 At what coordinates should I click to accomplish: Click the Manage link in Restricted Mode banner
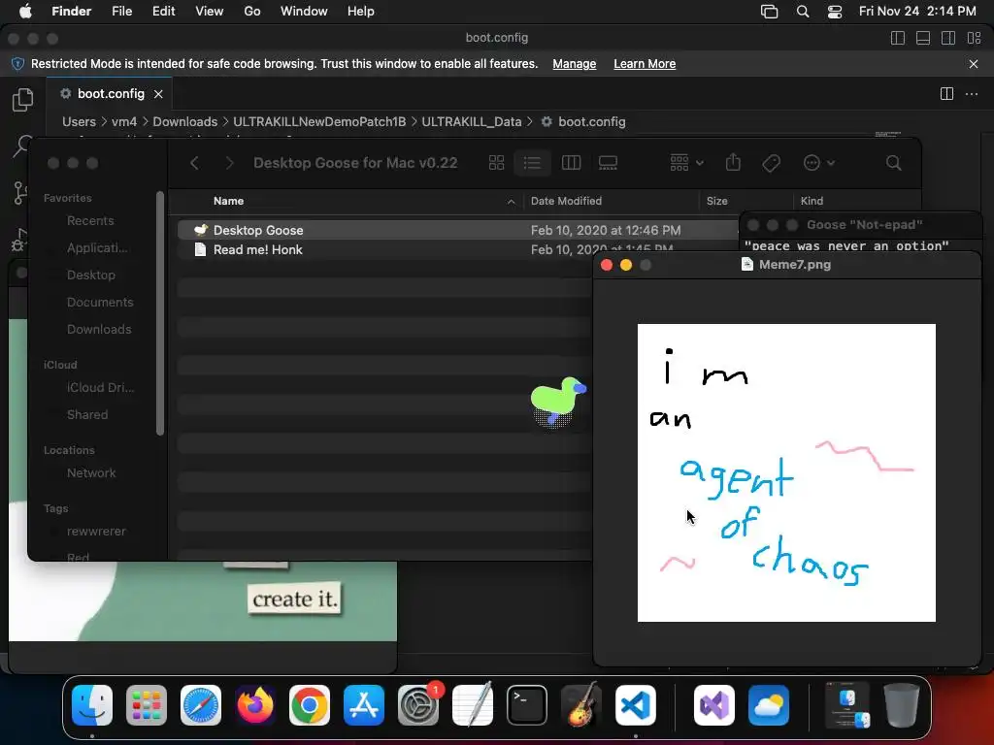575,63
